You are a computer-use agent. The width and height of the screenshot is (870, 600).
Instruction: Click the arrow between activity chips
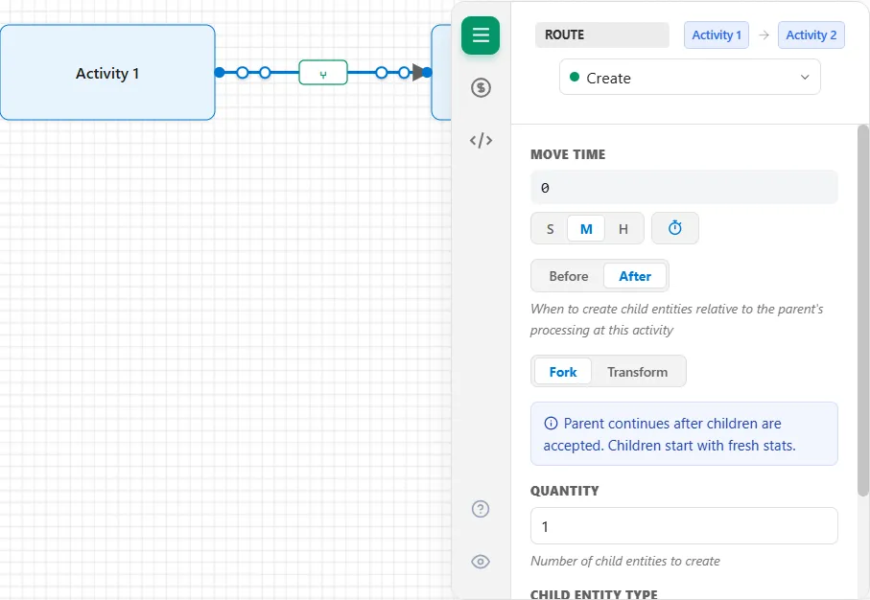tap(764, 35)
